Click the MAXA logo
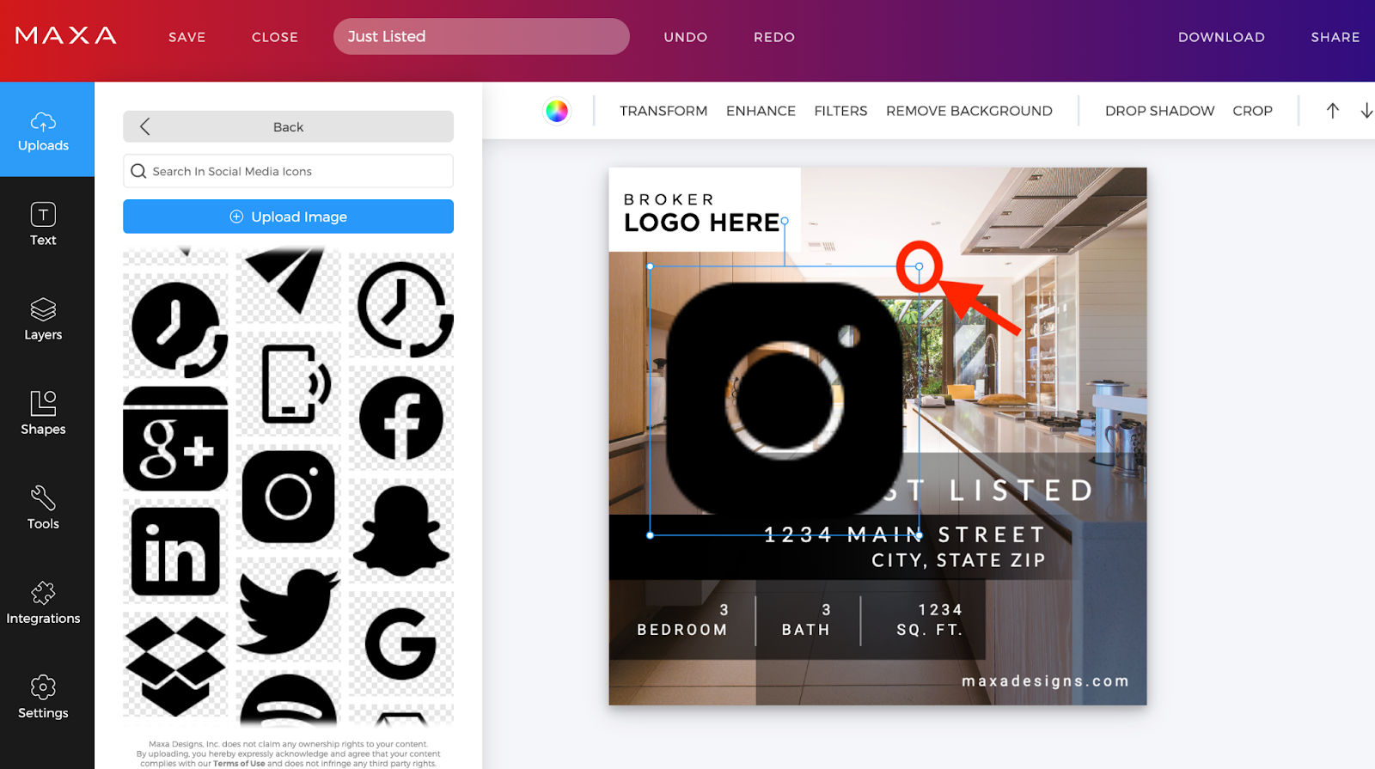 coord(65,36)
